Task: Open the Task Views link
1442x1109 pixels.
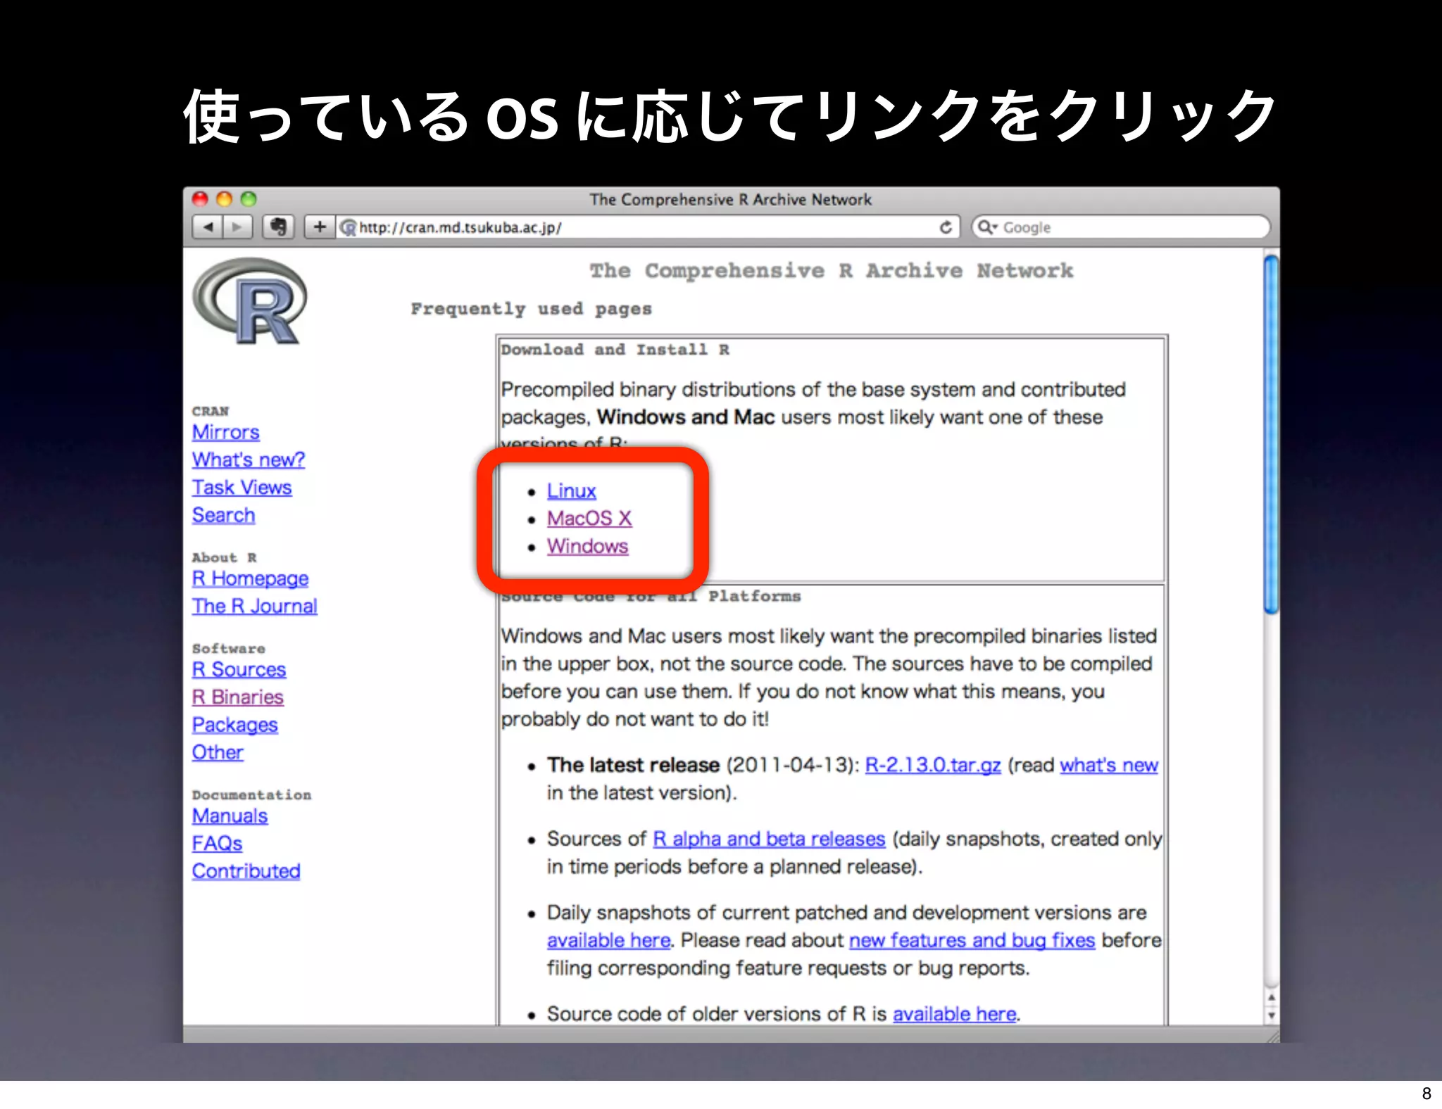Action: pyautogui.click(x=242, y=488)
